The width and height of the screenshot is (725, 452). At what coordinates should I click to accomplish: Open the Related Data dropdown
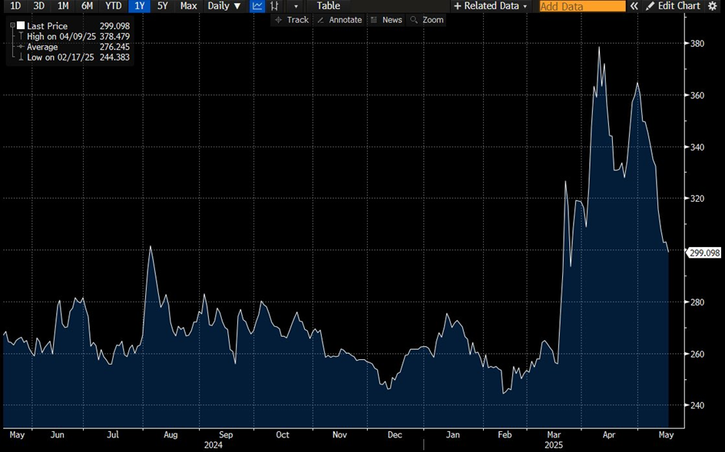491,6
